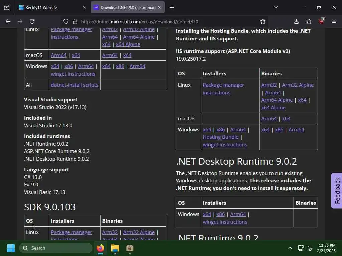Open File Explorer from the taskbar
Image resolution: width=342 pixels, height=256 pixels.
pos(115,248)
